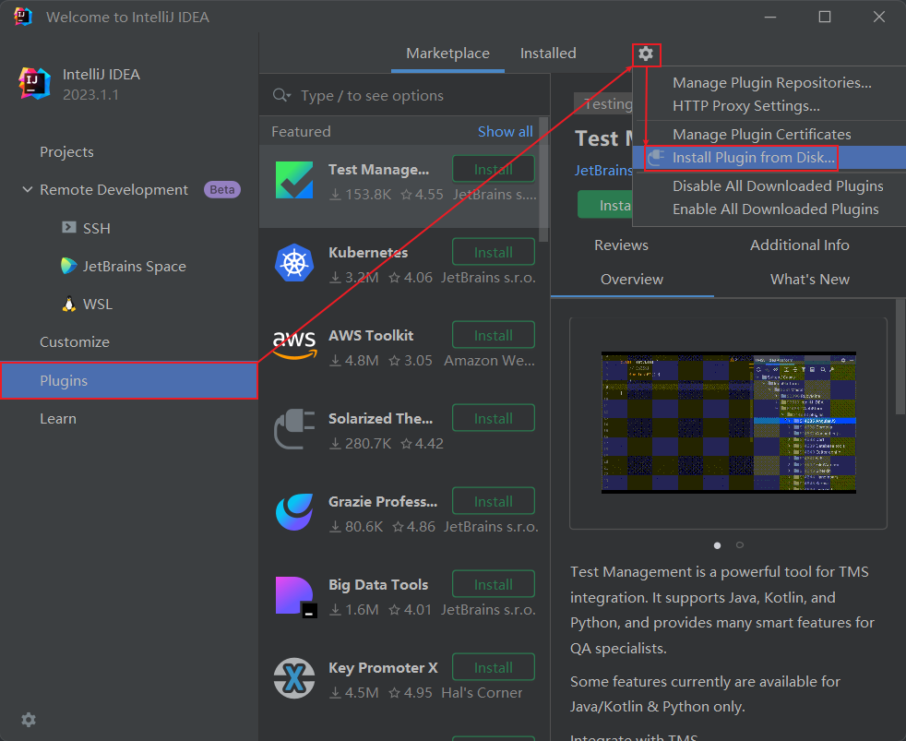906x741 pixels.
Task: Collapse the Remote Development section
Action: point(27,189)
